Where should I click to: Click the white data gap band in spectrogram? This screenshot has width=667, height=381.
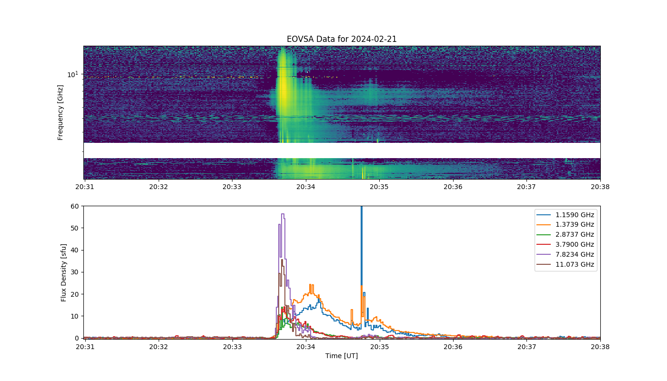tap(342, 150)
